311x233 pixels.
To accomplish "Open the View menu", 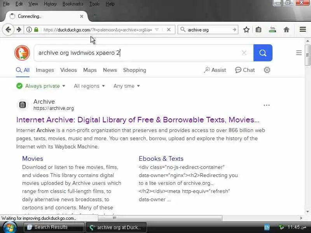I will (33, 4).
